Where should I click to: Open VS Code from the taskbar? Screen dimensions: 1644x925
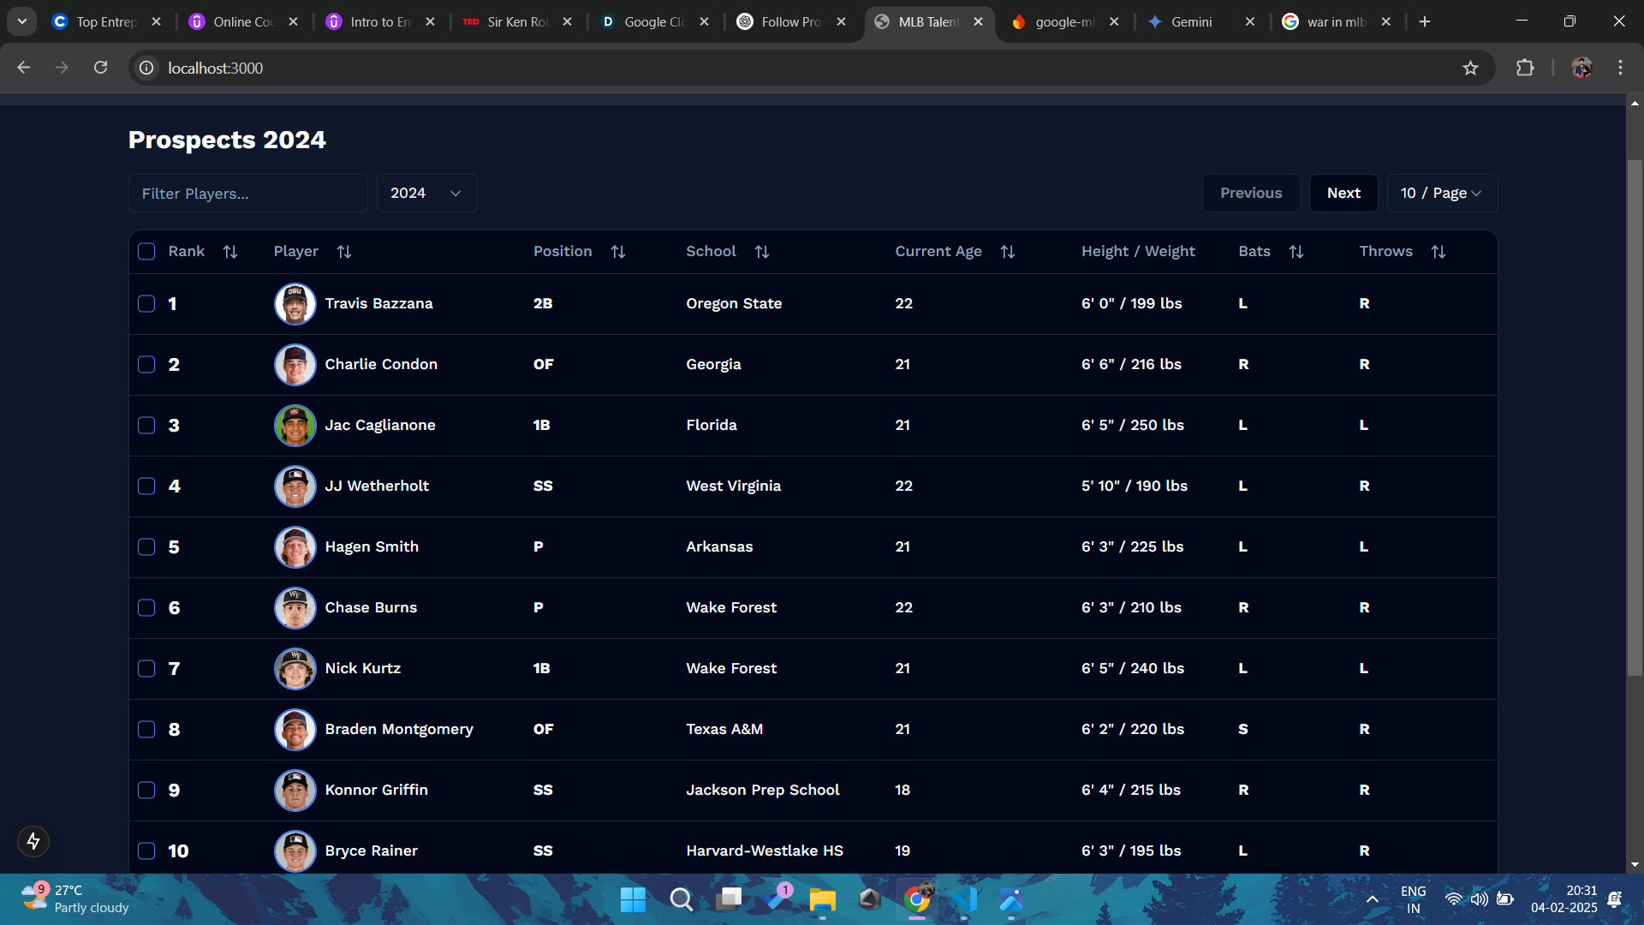coord(964,899)
